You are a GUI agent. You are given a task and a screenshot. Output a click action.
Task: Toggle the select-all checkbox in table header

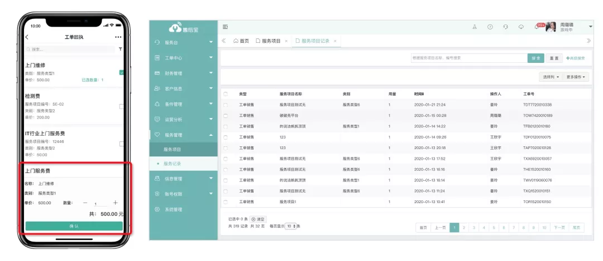[x=226, y=93]
